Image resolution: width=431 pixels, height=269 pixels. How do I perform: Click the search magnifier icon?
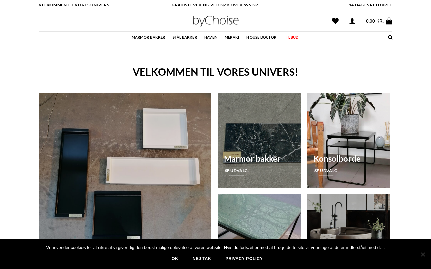tap(390, 37)
